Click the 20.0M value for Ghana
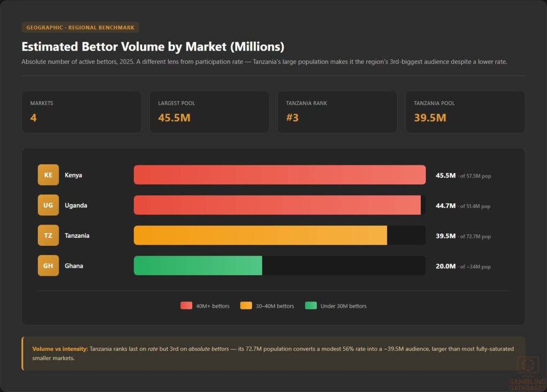The image size is (547, 392). click(446, 266)
